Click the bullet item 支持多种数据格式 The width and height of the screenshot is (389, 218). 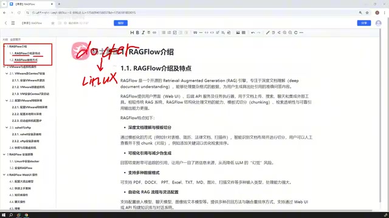[143, 173]
